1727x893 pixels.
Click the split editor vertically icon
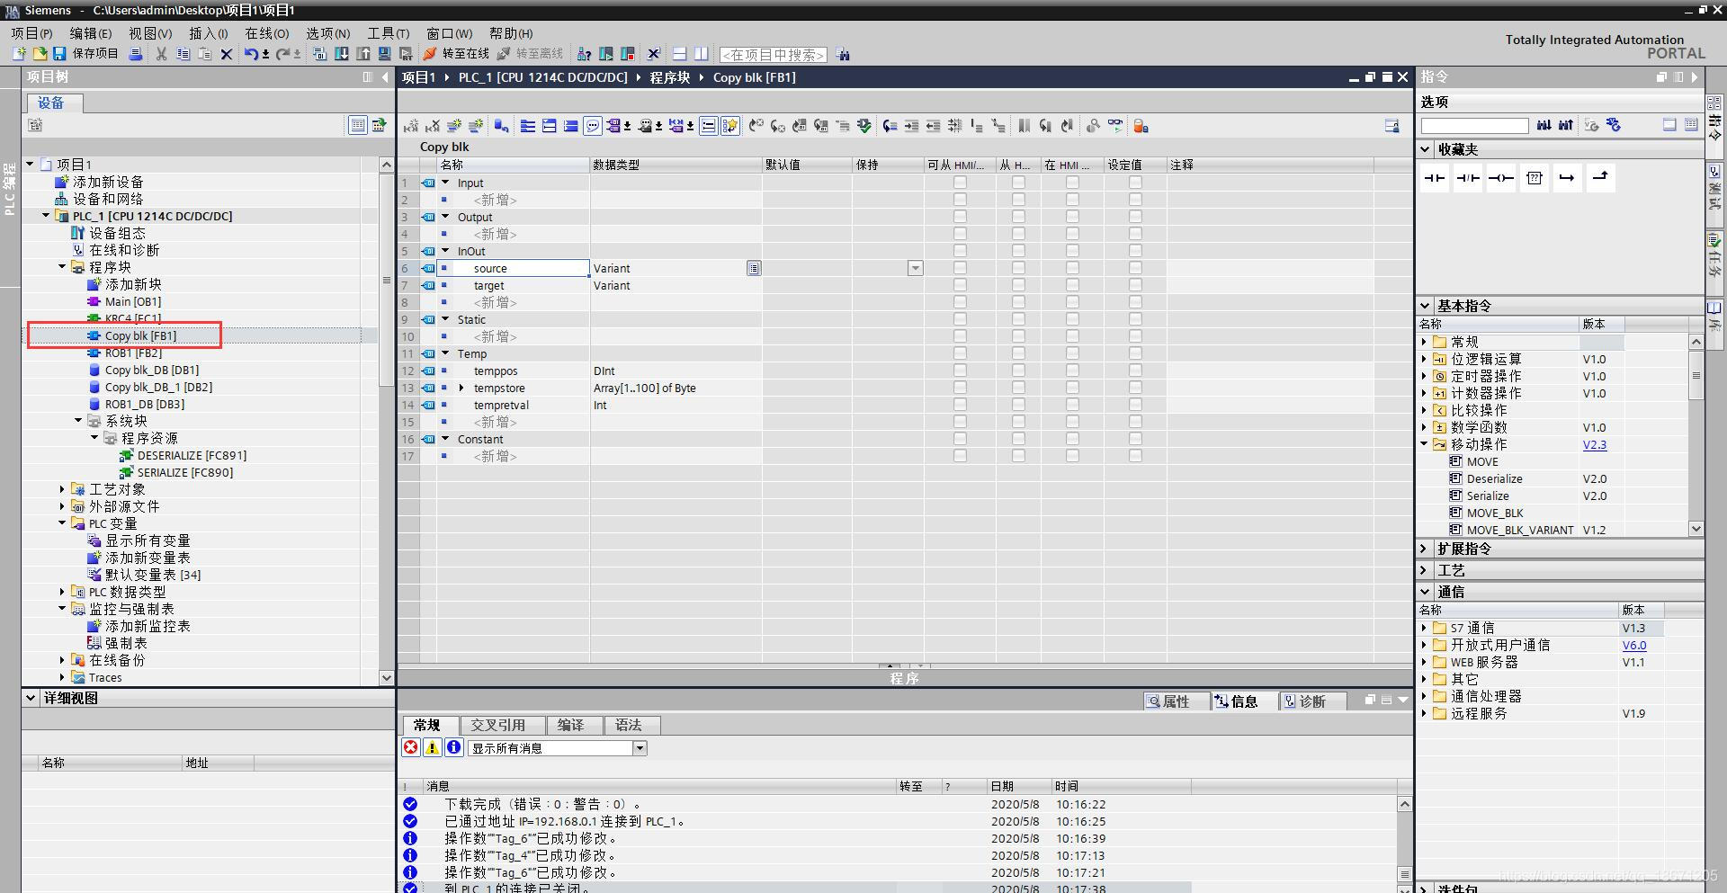pos(701,54)
